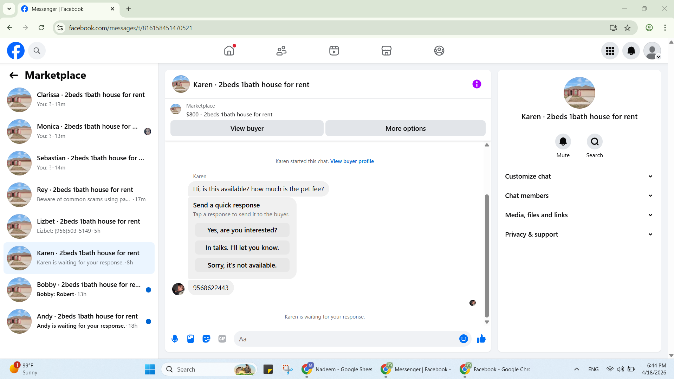
Task: Send quick reply 'In talks. I'll let you know.'
Action: [x=242, y=248]
